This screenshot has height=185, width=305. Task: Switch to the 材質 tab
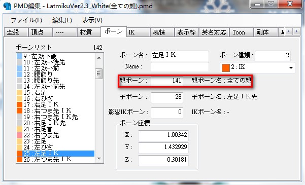88,32
